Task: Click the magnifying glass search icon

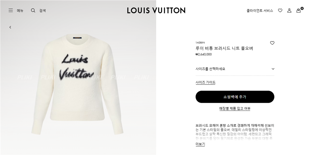Action: point(33,10)
